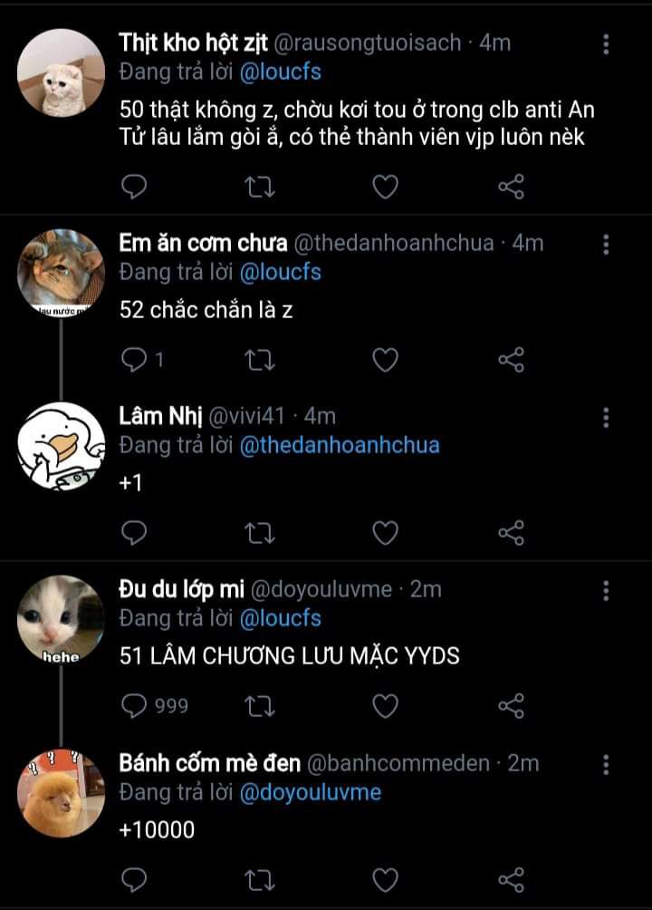The height and width of the screenshot is (910, 652).
Task: Retweet Lâm Nhị's '+1' reply
Action: pyautogui.click(x=261, y=533)
